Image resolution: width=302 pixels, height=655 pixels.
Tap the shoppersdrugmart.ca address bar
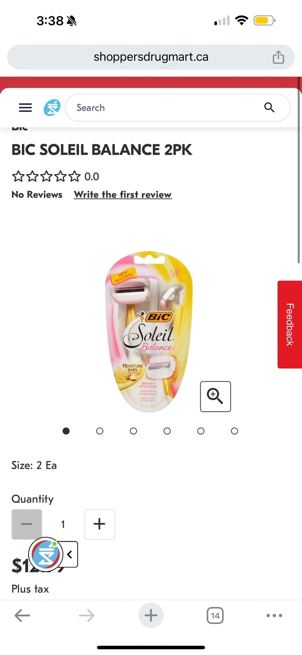[151, 57]
